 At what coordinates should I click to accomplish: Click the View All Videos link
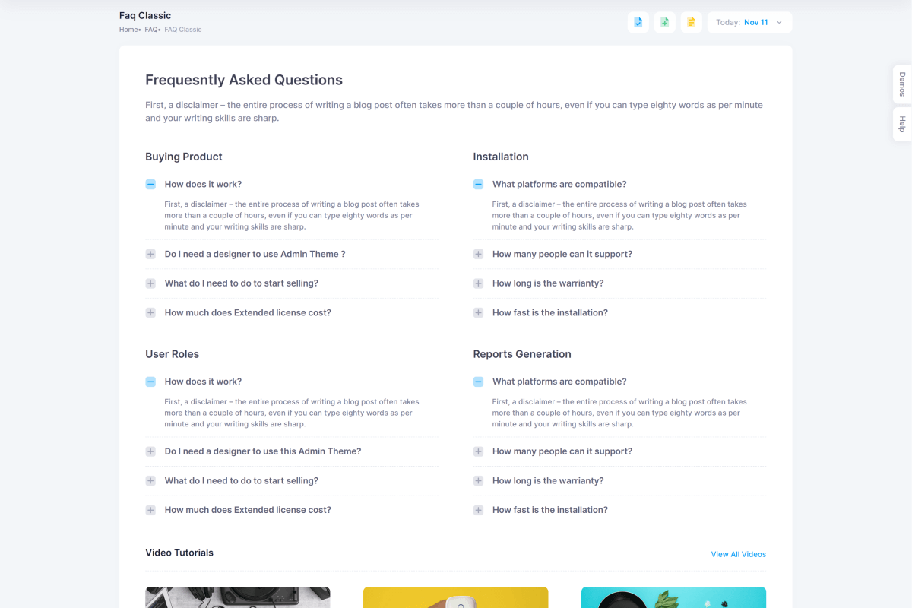[x=738, y=554]
